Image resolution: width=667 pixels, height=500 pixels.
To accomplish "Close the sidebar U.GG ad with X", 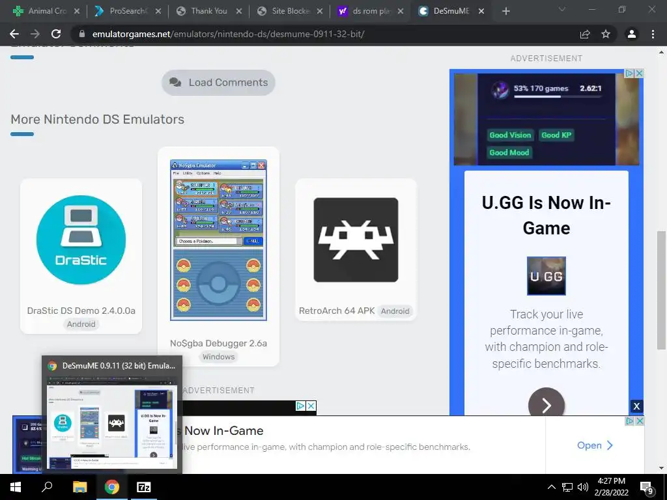I will pyautogui.click(x=639, y=73).
